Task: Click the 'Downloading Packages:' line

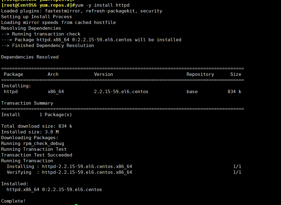Action: click(30, 138)
